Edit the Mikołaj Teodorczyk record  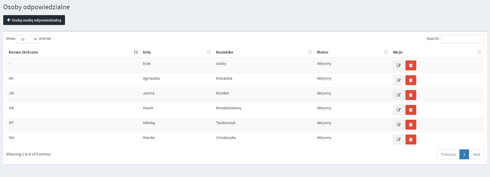[398, 125]
